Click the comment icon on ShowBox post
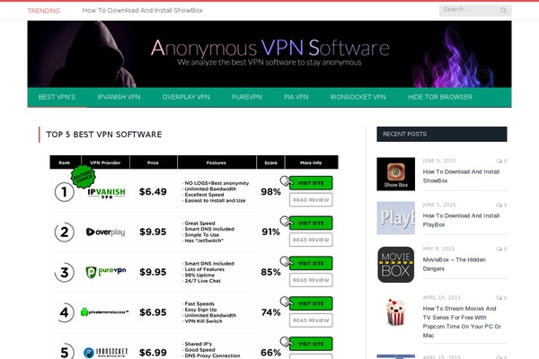The height and width of the screenshot is (359, 539). coord(499,162)
